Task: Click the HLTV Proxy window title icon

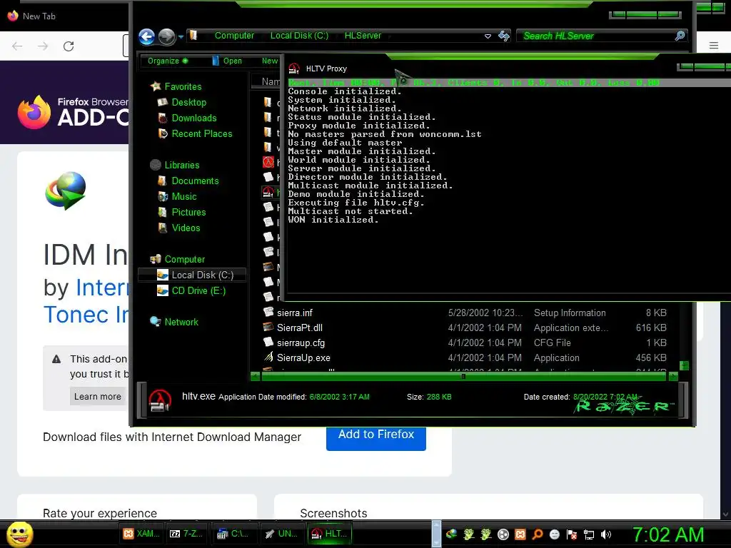Action: [x=293, y=68]
